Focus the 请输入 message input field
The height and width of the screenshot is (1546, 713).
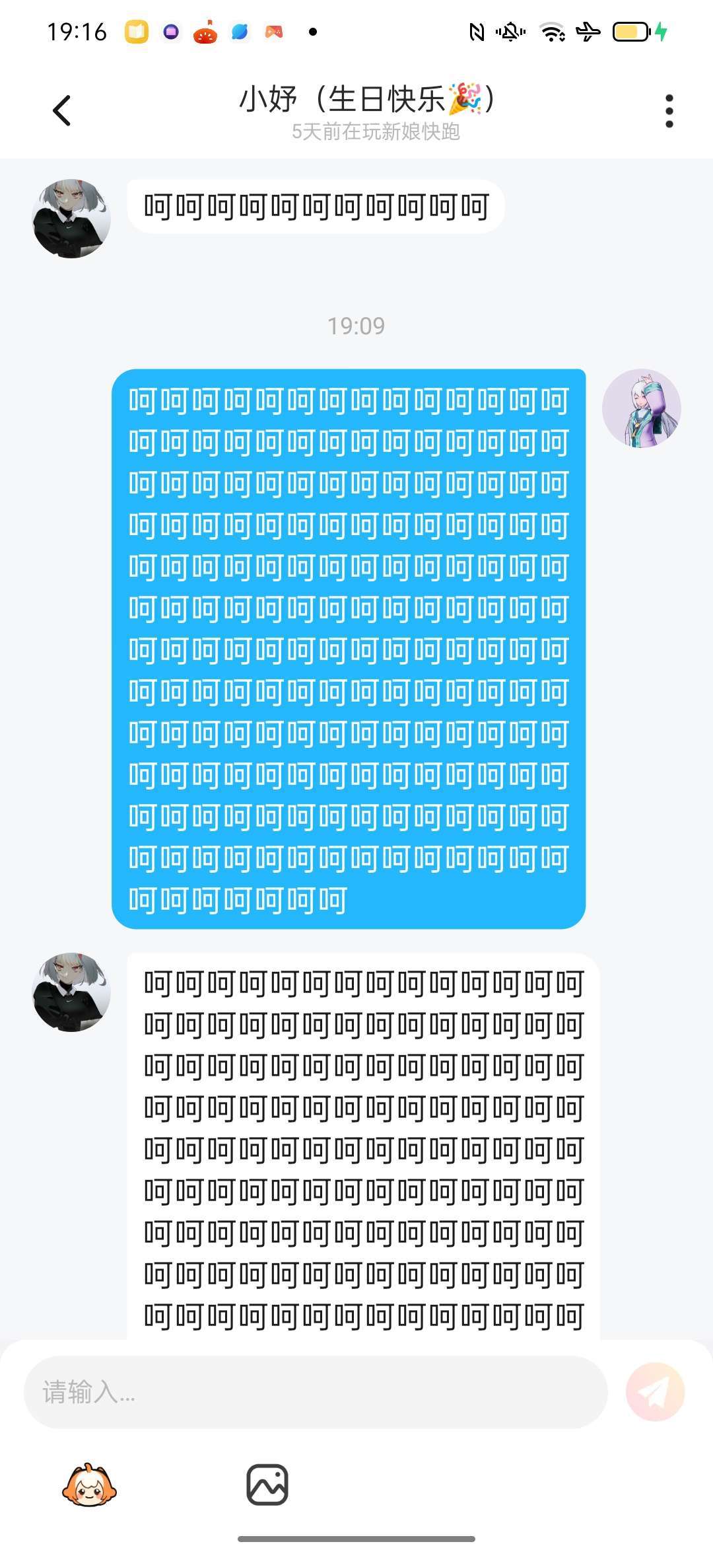(316, 1392)
